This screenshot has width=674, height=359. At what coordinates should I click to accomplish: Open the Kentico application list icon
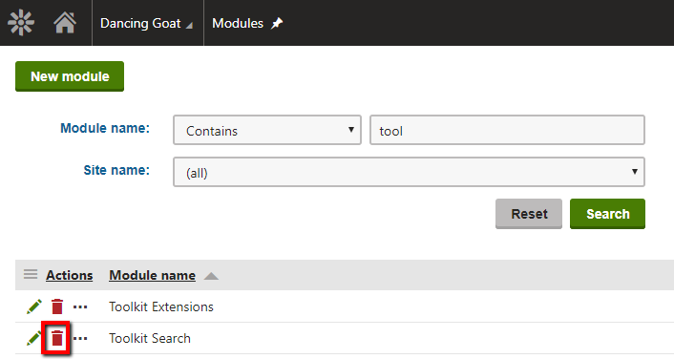21,23
